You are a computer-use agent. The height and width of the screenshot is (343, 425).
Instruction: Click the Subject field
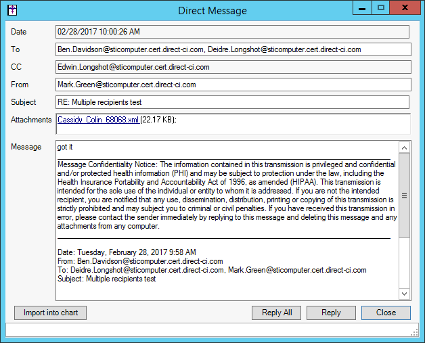pyautogui.click(x=232, y=102)
